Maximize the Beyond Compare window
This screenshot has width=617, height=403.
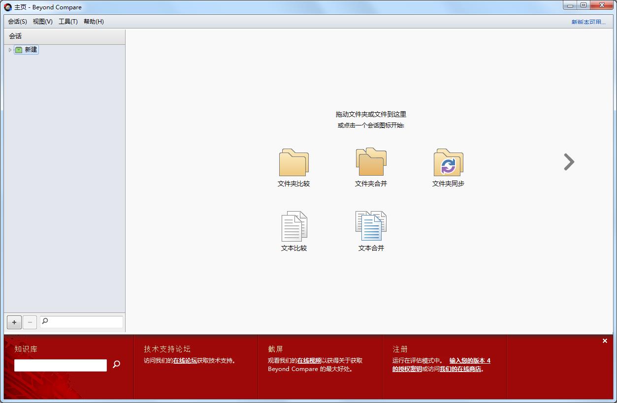click(584, 5)
